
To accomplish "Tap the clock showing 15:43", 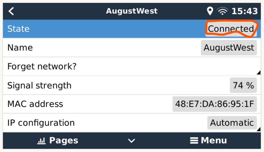I will coord(245,11).
